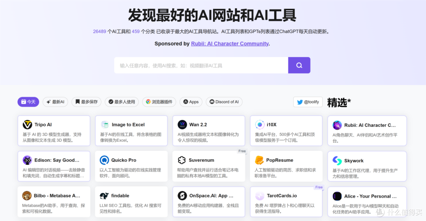Click the Suverenum knot logo icon
426x221 pixels.
coord(182,160)
